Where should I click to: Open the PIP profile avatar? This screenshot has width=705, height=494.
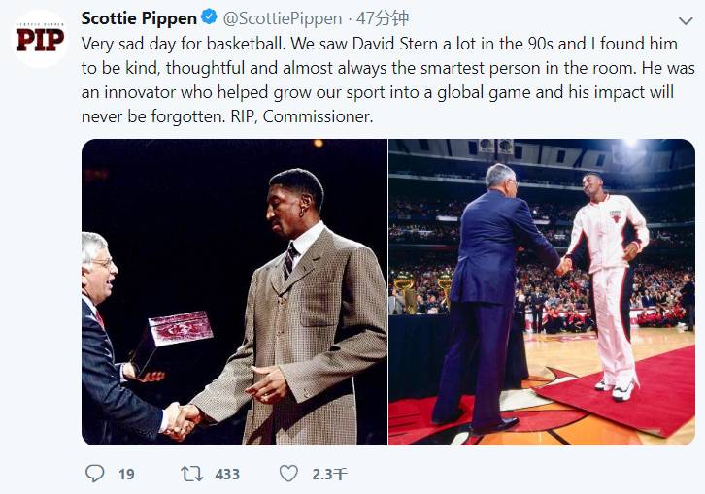[x=40, y=38]
